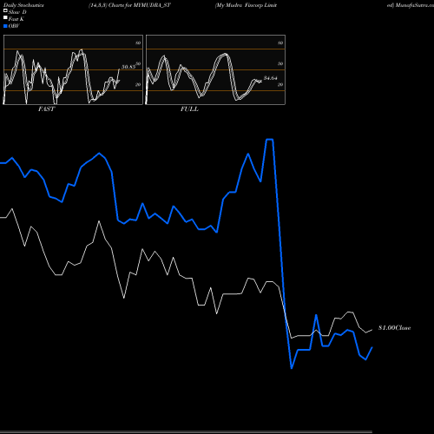434x434 pixels.
Task: Select the 'Fast K' legend label
Action: (x=16, y=19)
